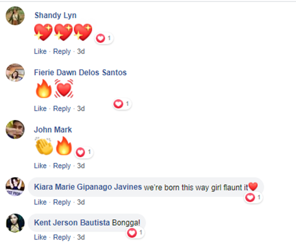296x245 pixels.
Task: Open Shandy Lyn's profile picture
Action: coord(15,16)
